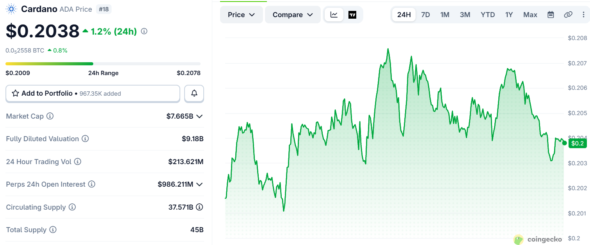Click the $0.201 y-axis label
590x245 pixels.
(x=577, y=213)
